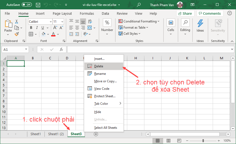236x144 pixels.
Task: Open the Insert ribbon tab
Action: pyautogui.click(x=40, y=14)
